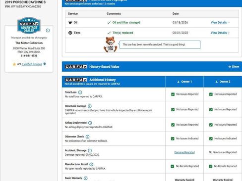Open the 7 Verified Reviews link
The image size is (242, 181).
(x=32, y=64)
